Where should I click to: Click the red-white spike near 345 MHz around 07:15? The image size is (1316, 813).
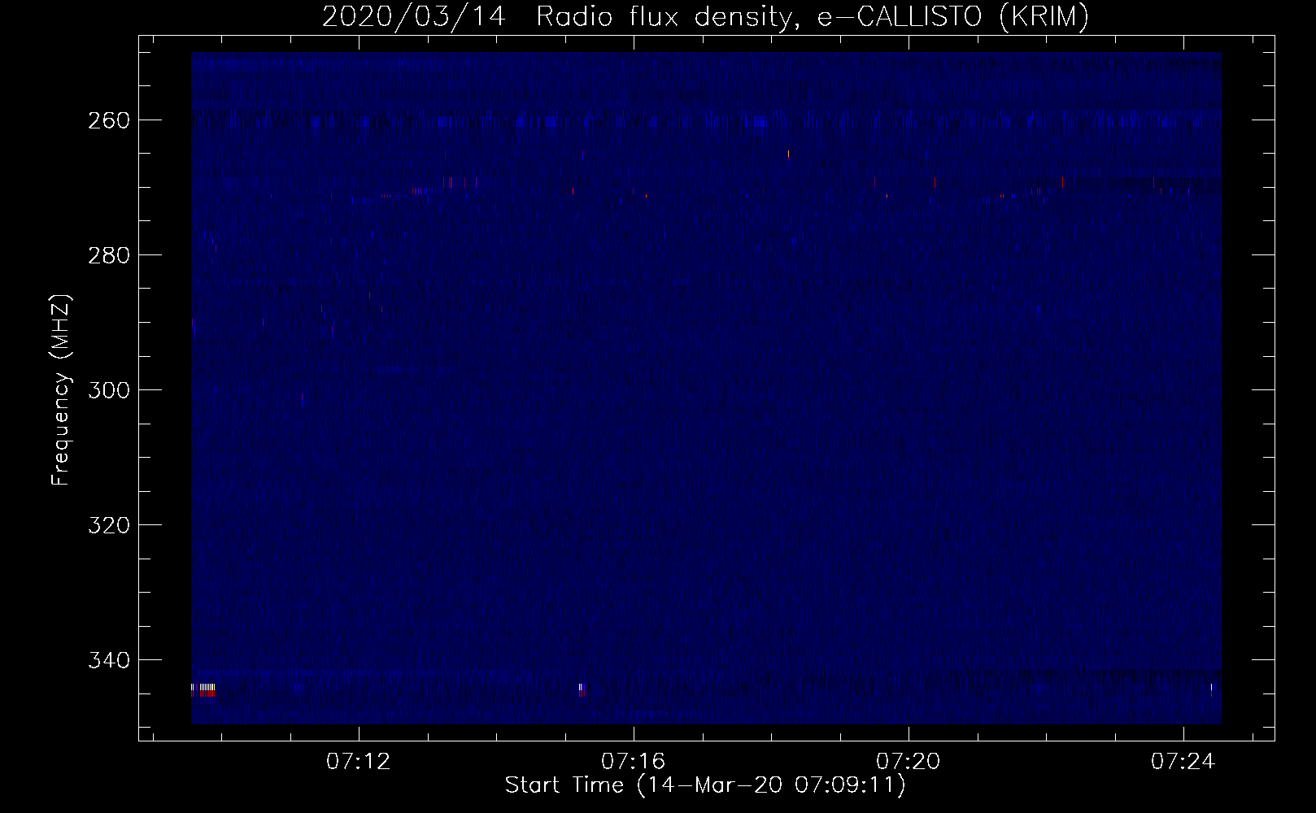coord(582,690)
